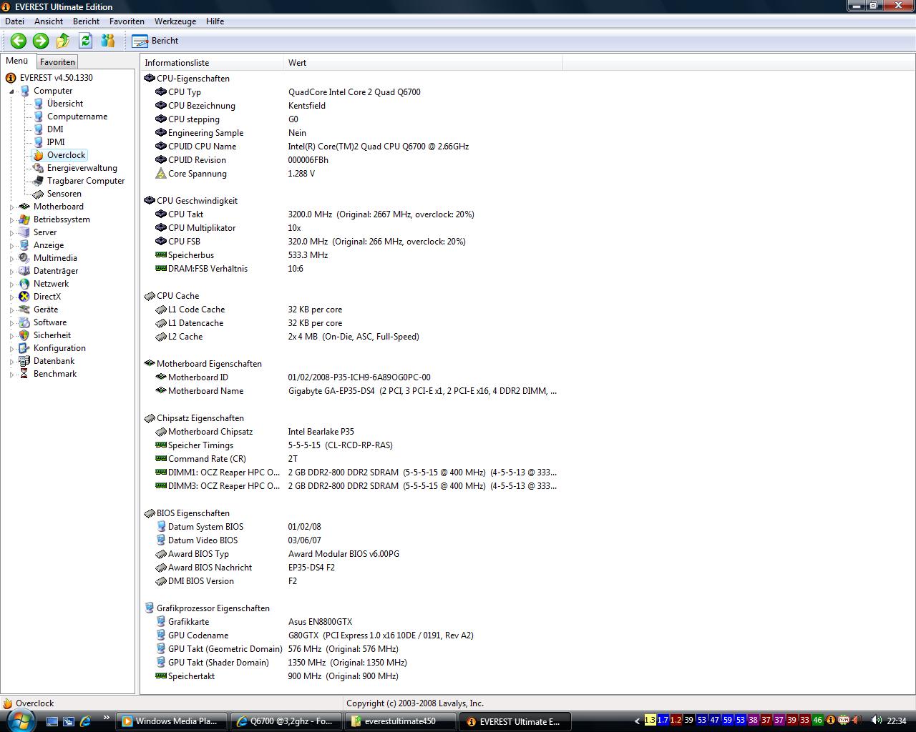Switch to the Menü tab in sidebar
The image size is (916, 732).
pos(17,61)
